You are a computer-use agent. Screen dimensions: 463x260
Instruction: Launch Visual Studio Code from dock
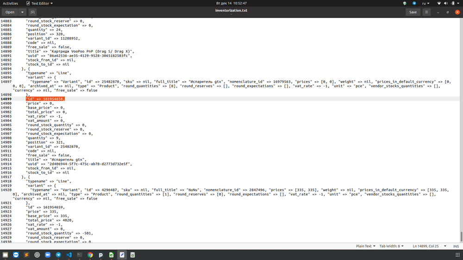coord(69,255)
